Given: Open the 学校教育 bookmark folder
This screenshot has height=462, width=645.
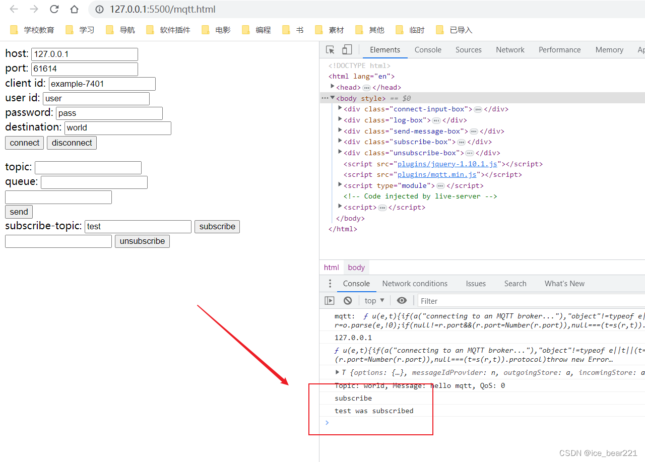Looking at the screenshot, I should tap(32, 30).
